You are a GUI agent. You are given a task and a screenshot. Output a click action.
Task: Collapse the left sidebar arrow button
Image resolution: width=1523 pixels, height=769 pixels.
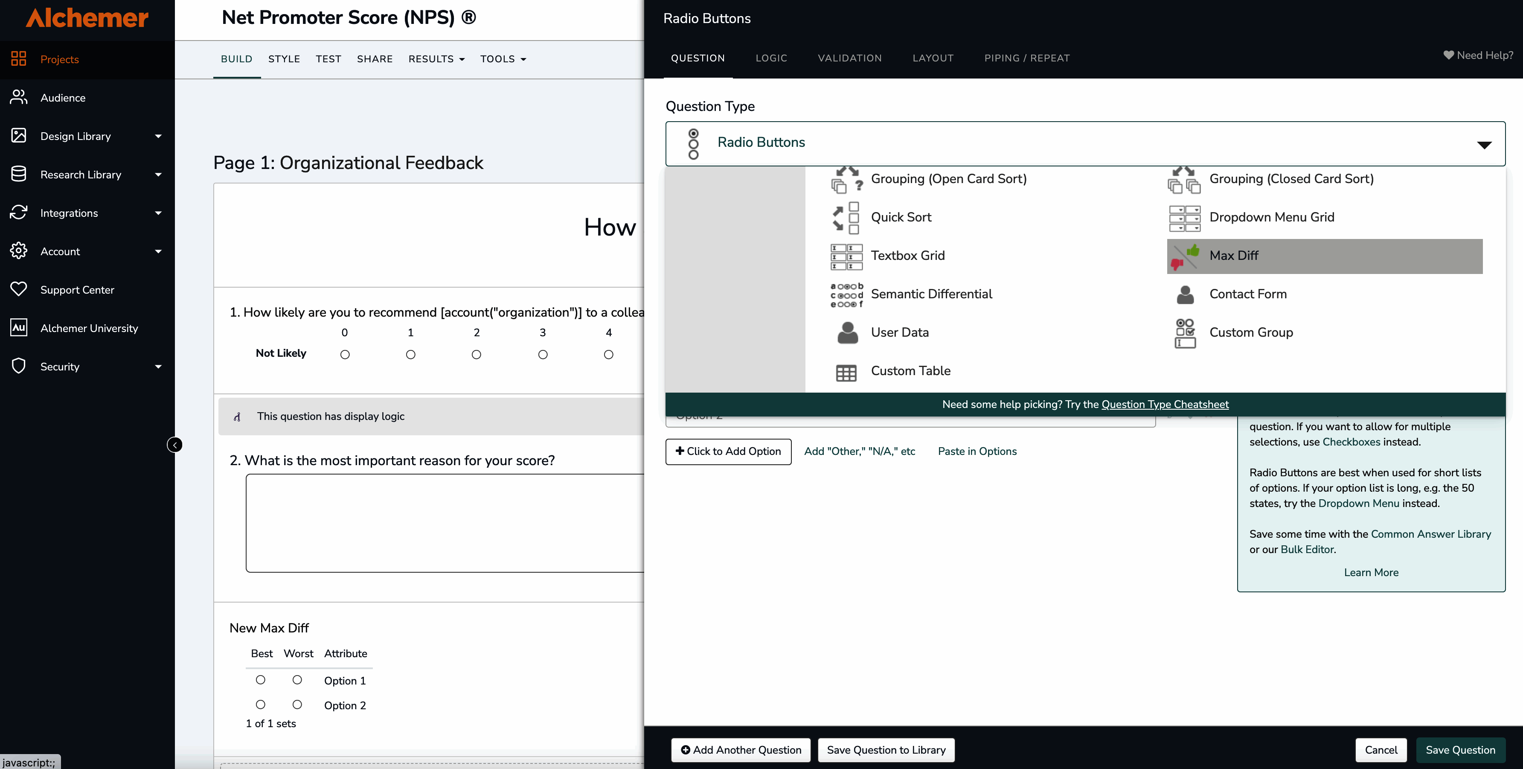coord(174,445)
